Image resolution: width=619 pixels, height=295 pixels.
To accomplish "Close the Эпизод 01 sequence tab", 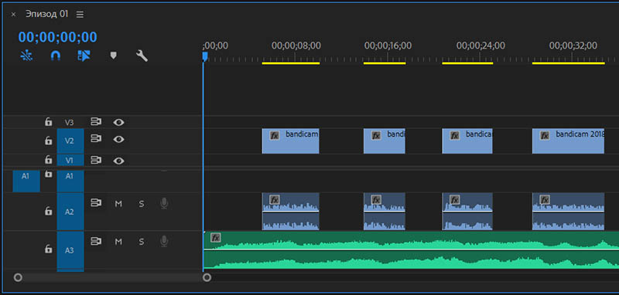I will [13, 15].
